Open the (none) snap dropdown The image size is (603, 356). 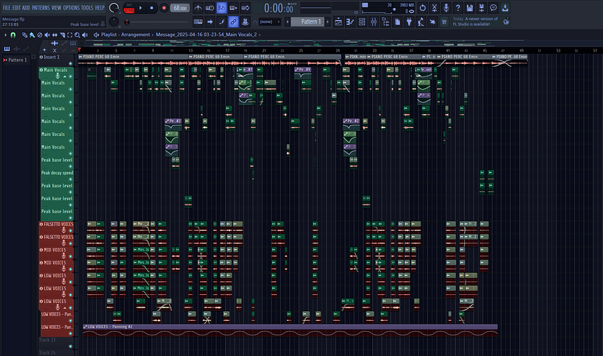pos(270,22)
